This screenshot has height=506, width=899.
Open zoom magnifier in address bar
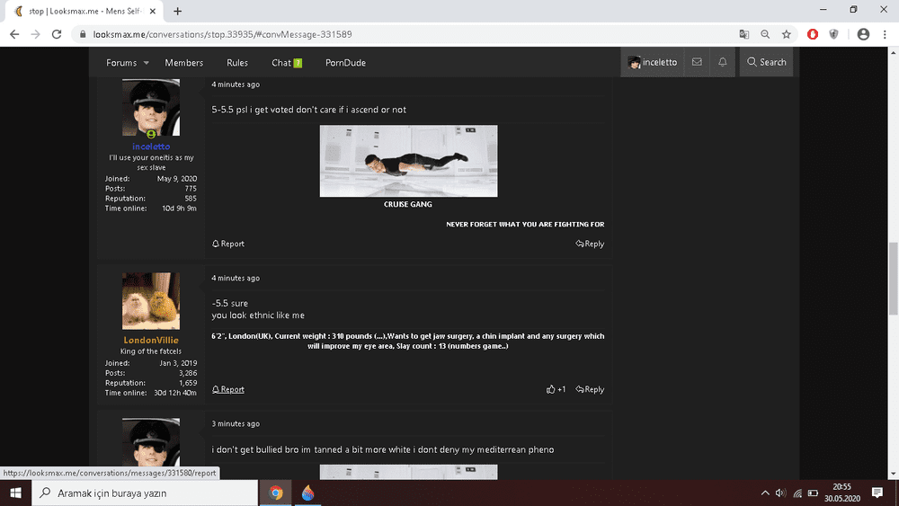coord(765,34)
